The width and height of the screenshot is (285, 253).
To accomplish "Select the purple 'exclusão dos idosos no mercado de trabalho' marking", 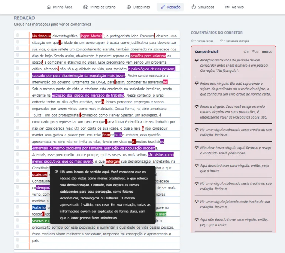I will click(x=88, y=95).
